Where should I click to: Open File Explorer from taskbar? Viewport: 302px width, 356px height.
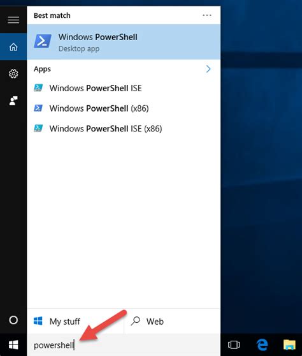(289, 345)
